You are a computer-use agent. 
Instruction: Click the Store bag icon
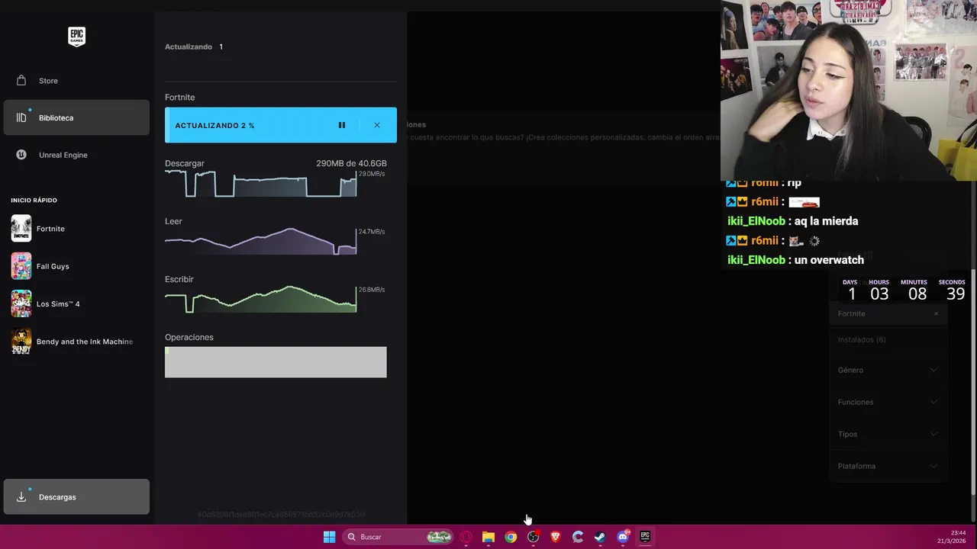(x=21, y=80)
